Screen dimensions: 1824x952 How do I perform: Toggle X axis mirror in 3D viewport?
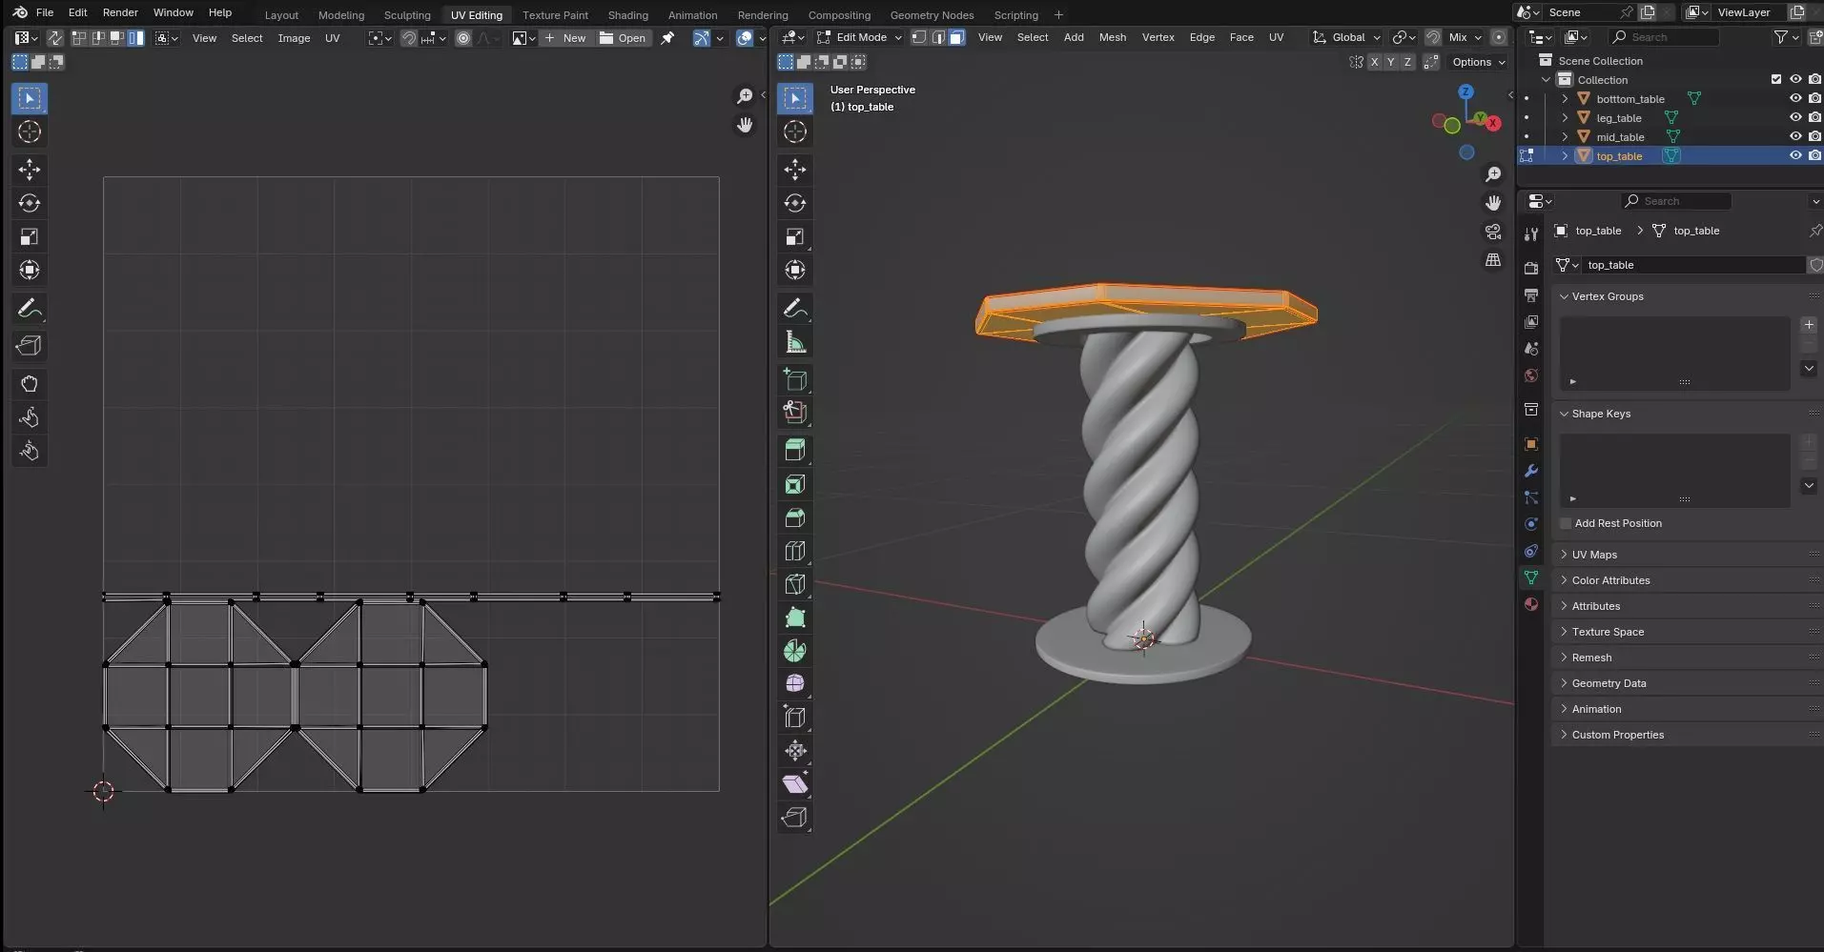coord(1374,62)
